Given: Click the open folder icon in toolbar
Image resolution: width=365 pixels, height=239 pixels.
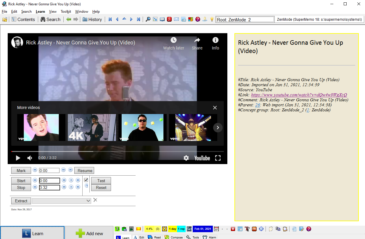Looking at the screenshot, I should (5, 19).
